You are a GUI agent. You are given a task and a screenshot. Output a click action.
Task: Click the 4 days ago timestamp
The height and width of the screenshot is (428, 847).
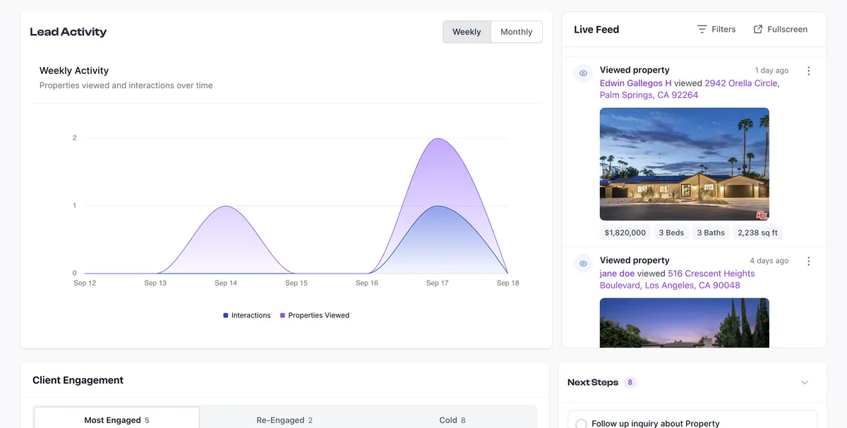(769, 261)
